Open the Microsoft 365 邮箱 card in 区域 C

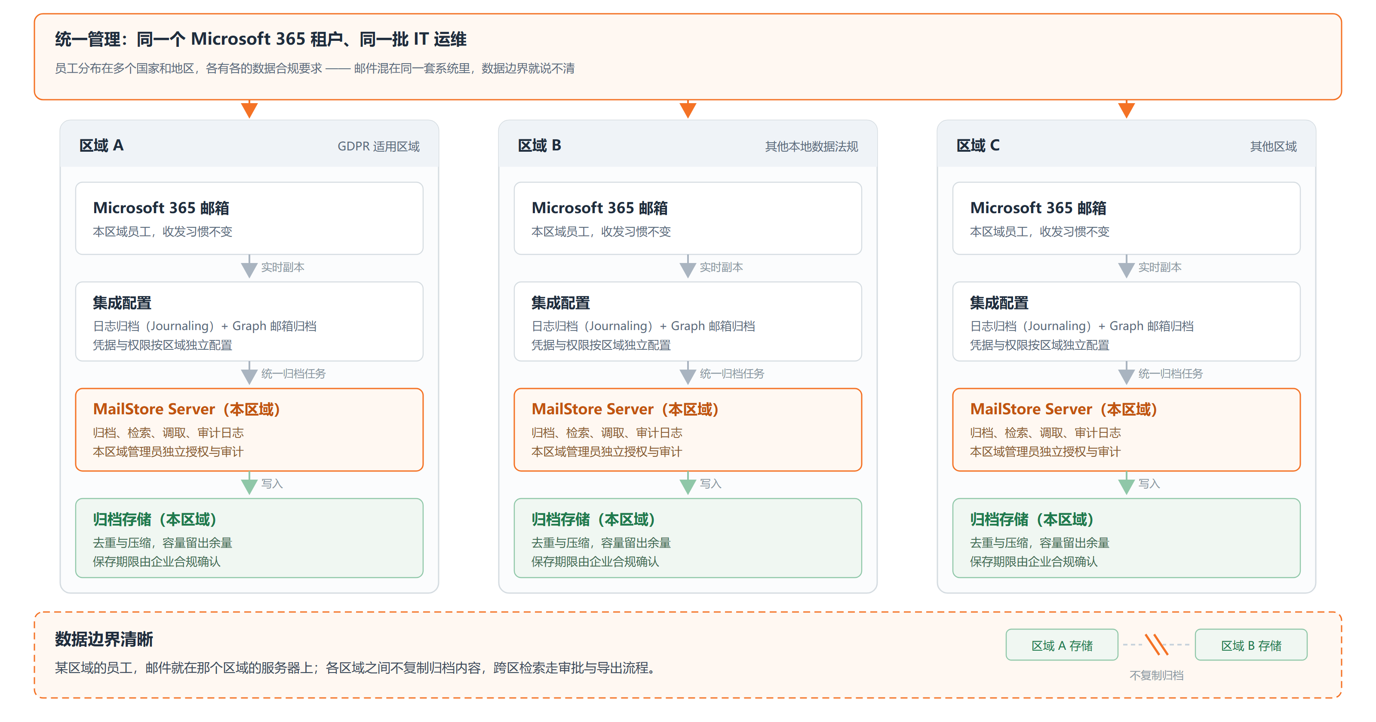pos(1127,218)
